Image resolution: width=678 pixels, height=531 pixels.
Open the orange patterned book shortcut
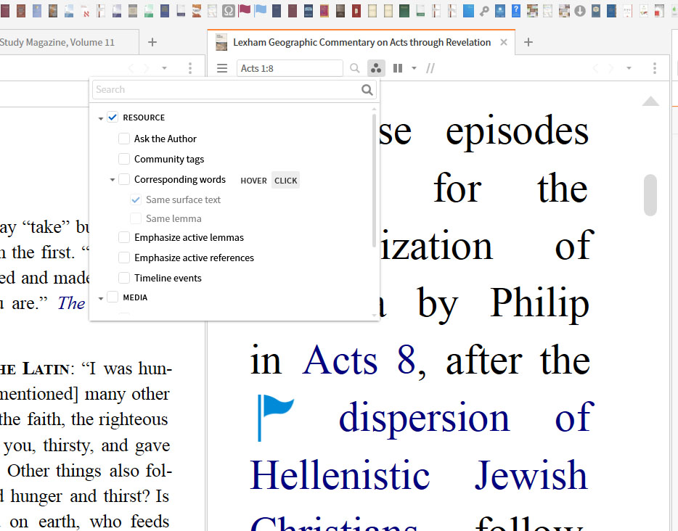click(x=196, y=11)
